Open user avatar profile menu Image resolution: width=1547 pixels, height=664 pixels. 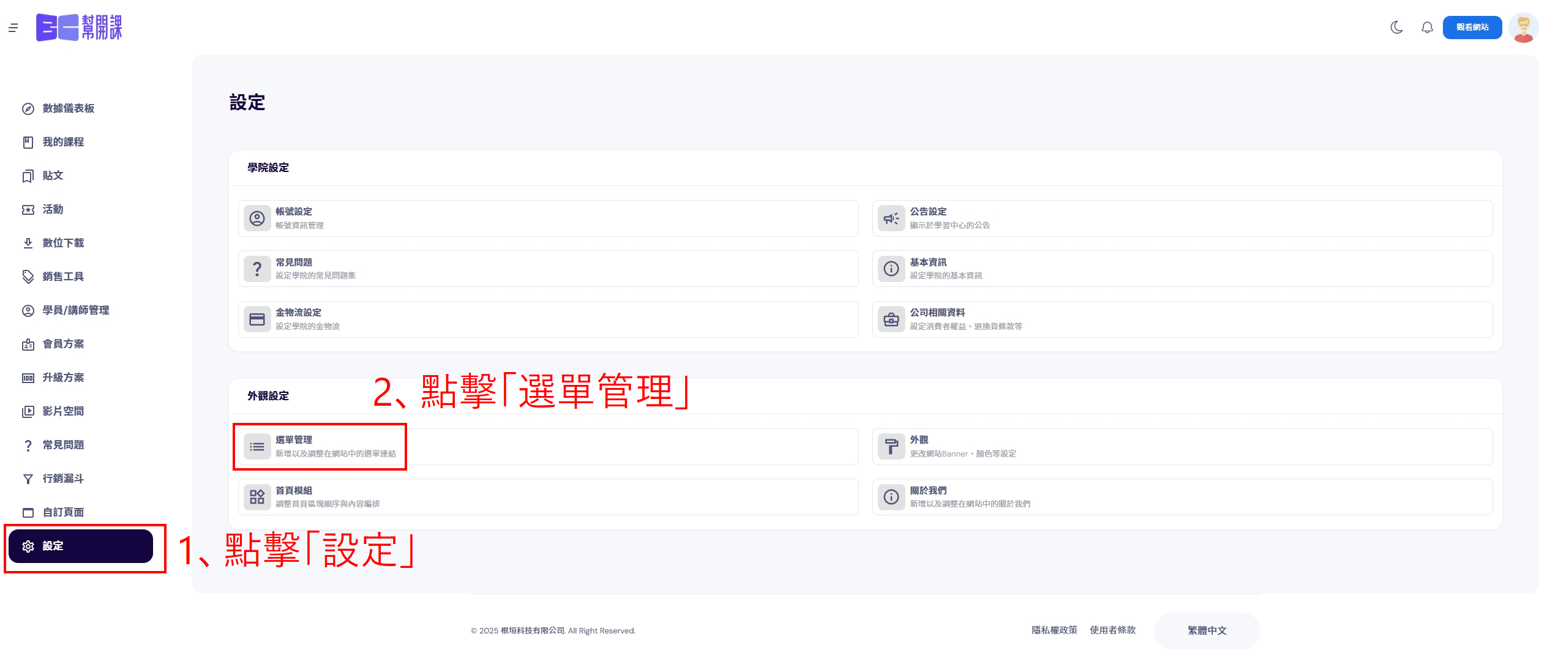(1523, 28)
